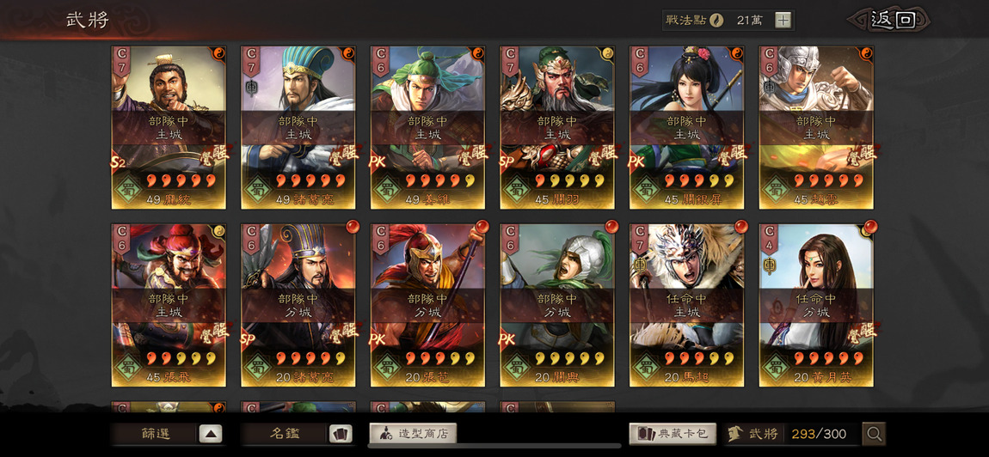Tap the yin-yang icon on 趙雲's card
Screen dimensions: 989x457
point(867,52)
